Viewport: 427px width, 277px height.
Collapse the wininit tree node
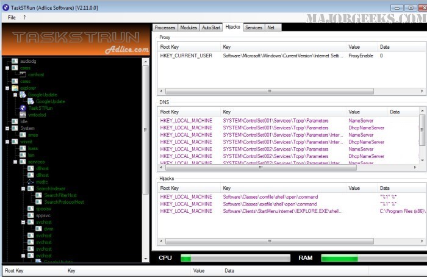(7, 142)
